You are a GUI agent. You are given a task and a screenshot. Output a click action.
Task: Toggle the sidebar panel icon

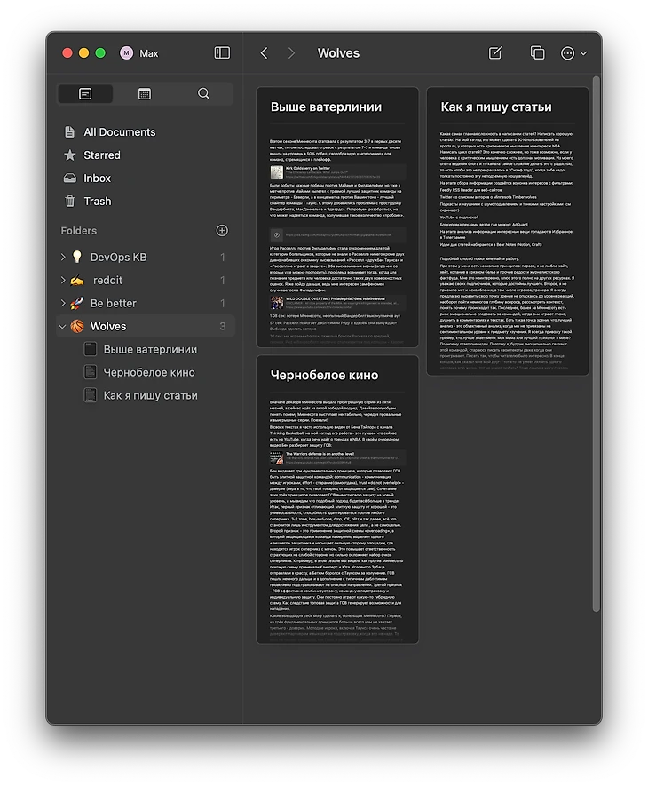[222, 52]
